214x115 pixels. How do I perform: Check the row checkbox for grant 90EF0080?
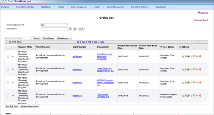(x=8, y=56)
